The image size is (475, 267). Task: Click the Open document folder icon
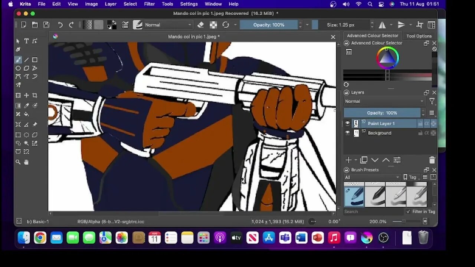[x=35, y=25]
